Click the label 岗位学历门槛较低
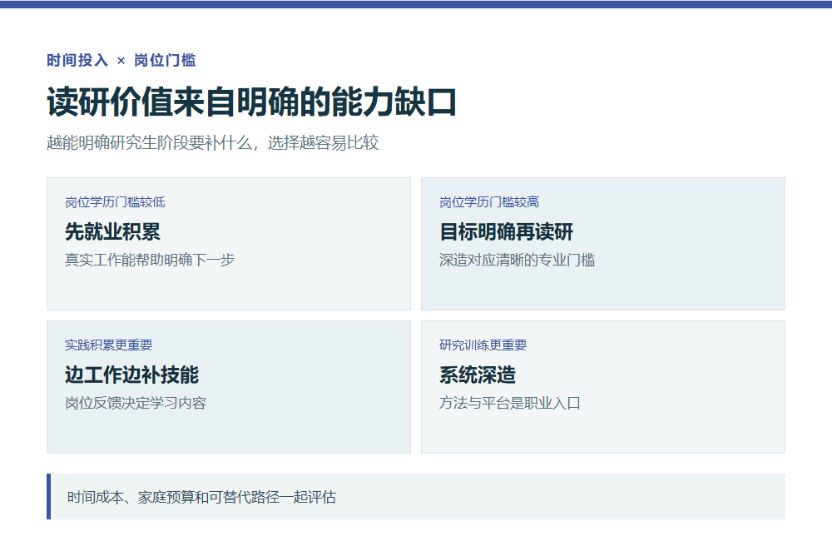Viewport: 832px width, 556px height. (115, 202)
